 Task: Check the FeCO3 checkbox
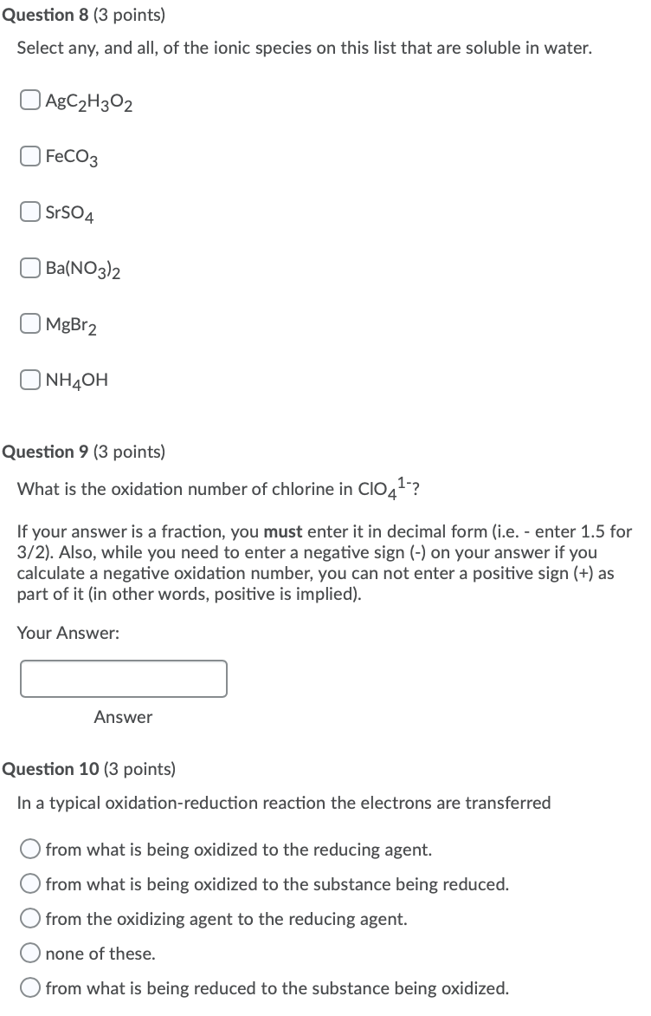tap(29, 154)
